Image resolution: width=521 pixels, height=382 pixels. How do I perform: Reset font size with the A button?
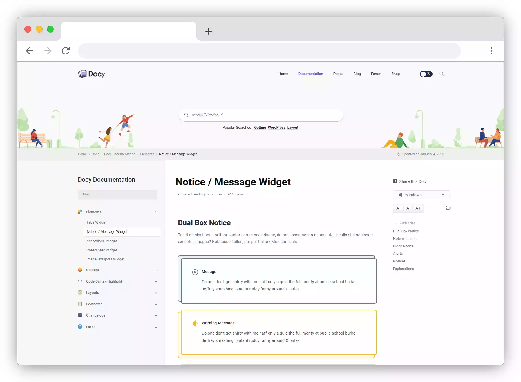point(408,208)
